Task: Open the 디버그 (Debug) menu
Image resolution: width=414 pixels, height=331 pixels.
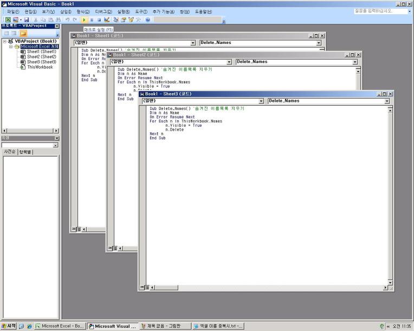Action: coord(103,11)
